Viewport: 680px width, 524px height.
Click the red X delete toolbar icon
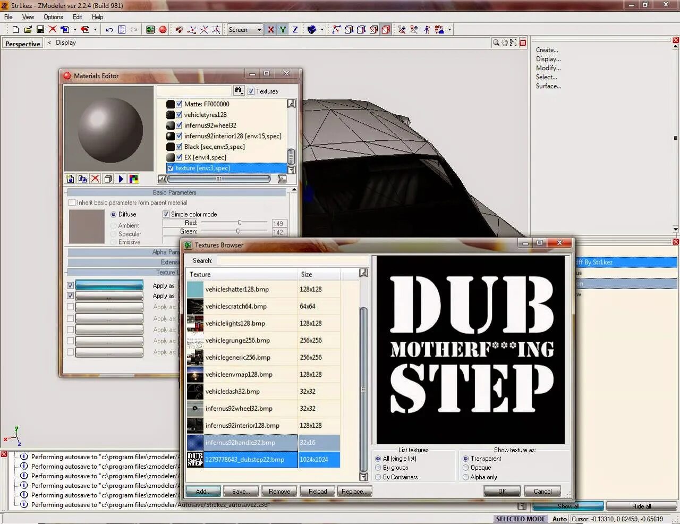point(53,30)
